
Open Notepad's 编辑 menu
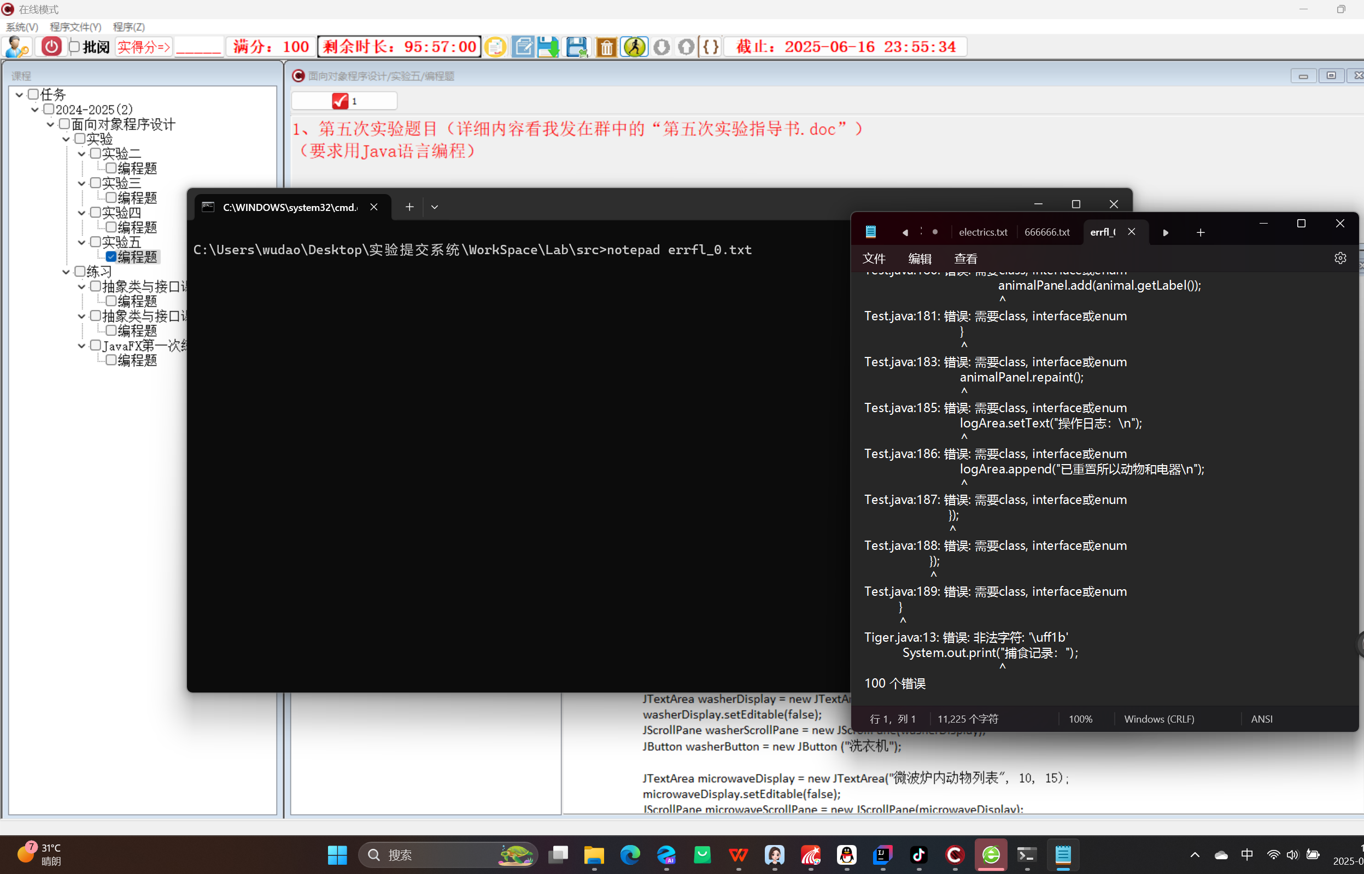[920, 259]
